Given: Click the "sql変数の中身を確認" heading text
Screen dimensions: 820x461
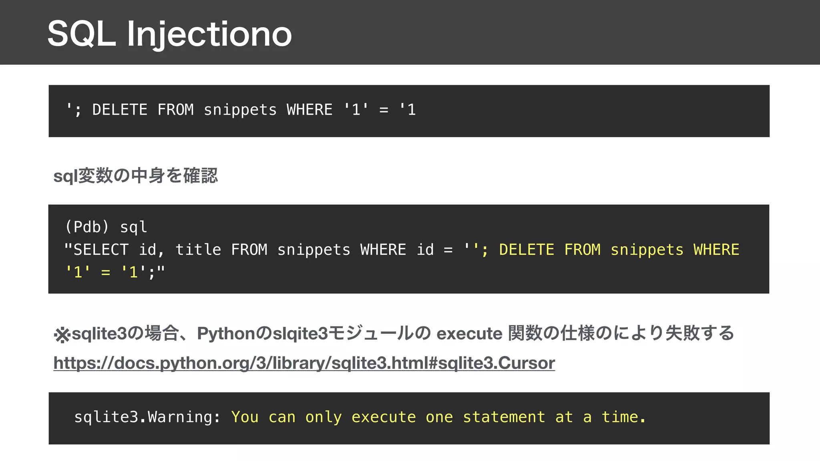Looking at the screenshot, I should pyautogui.click(x=135, y=176).
